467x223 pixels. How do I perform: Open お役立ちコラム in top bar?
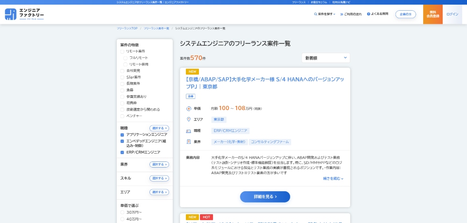[x=319, y=2]
